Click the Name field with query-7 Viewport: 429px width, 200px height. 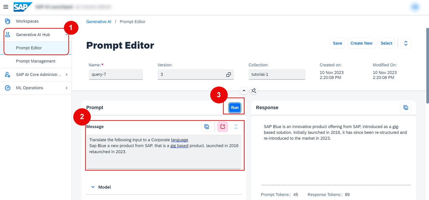point(116,75)
